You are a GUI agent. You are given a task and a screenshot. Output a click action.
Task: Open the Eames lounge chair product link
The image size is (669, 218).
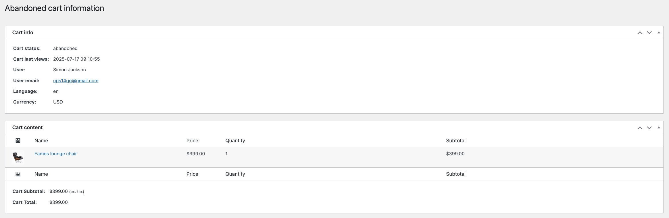coord(55,154)
